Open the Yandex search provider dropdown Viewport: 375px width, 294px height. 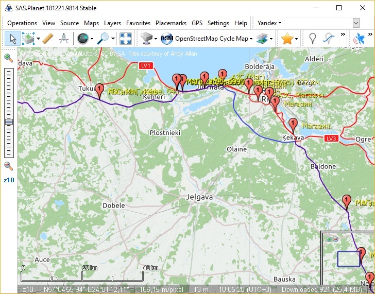[x=269, y=23]
